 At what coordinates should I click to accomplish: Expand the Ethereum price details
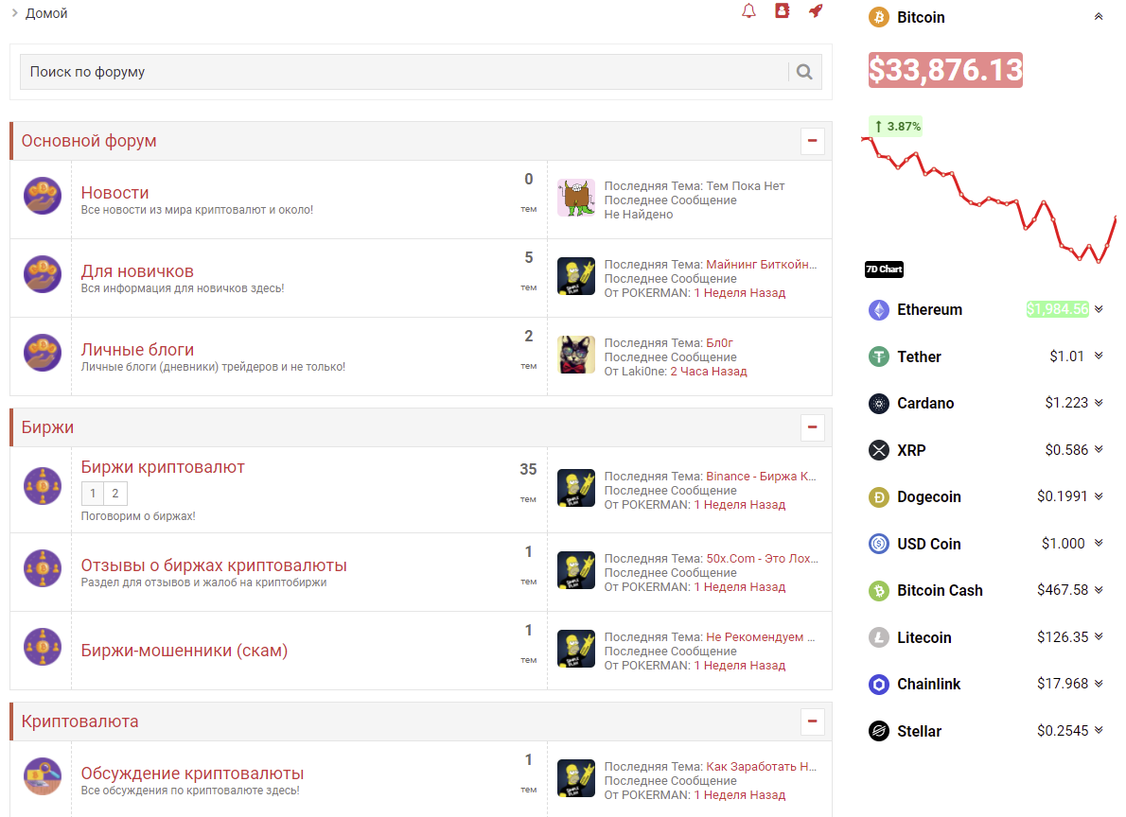[1099, 308]
